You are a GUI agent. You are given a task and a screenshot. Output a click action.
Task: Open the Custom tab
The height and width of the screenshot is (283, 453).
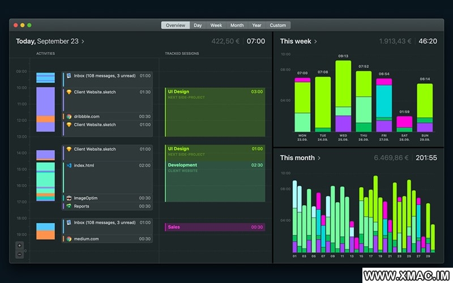(x=277, y=25)
